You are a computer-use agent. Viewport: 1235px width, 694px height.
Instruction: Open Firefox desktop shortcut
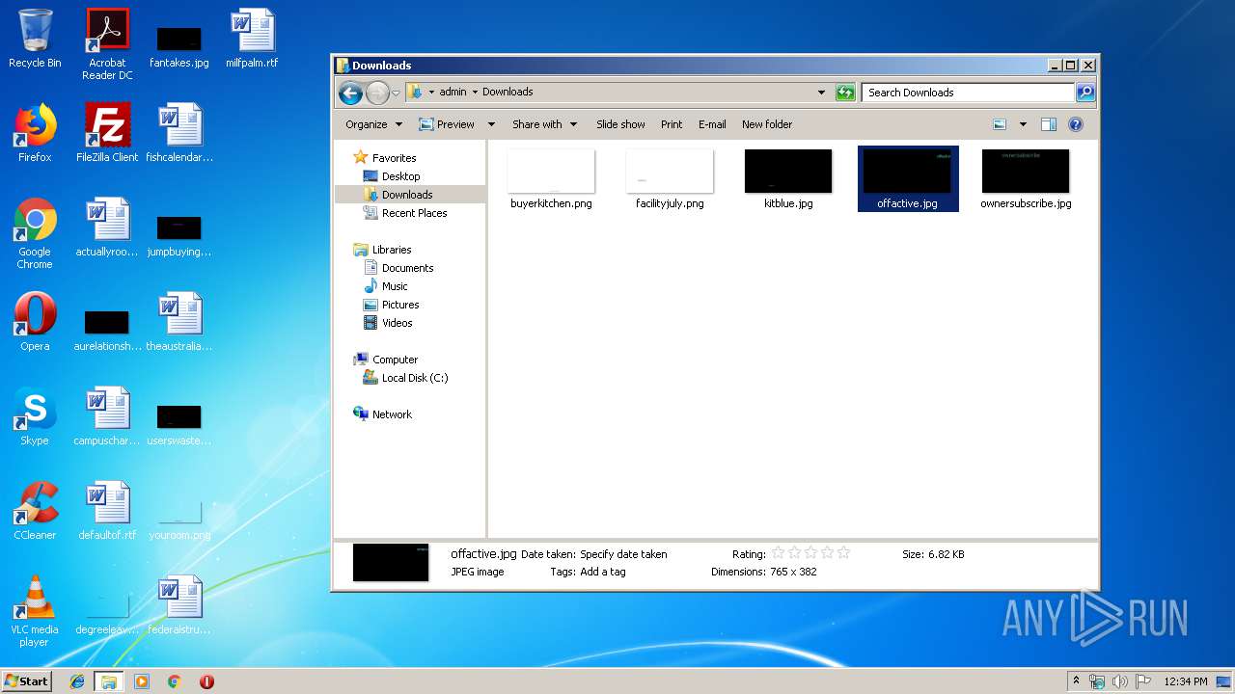coord(35,133)
